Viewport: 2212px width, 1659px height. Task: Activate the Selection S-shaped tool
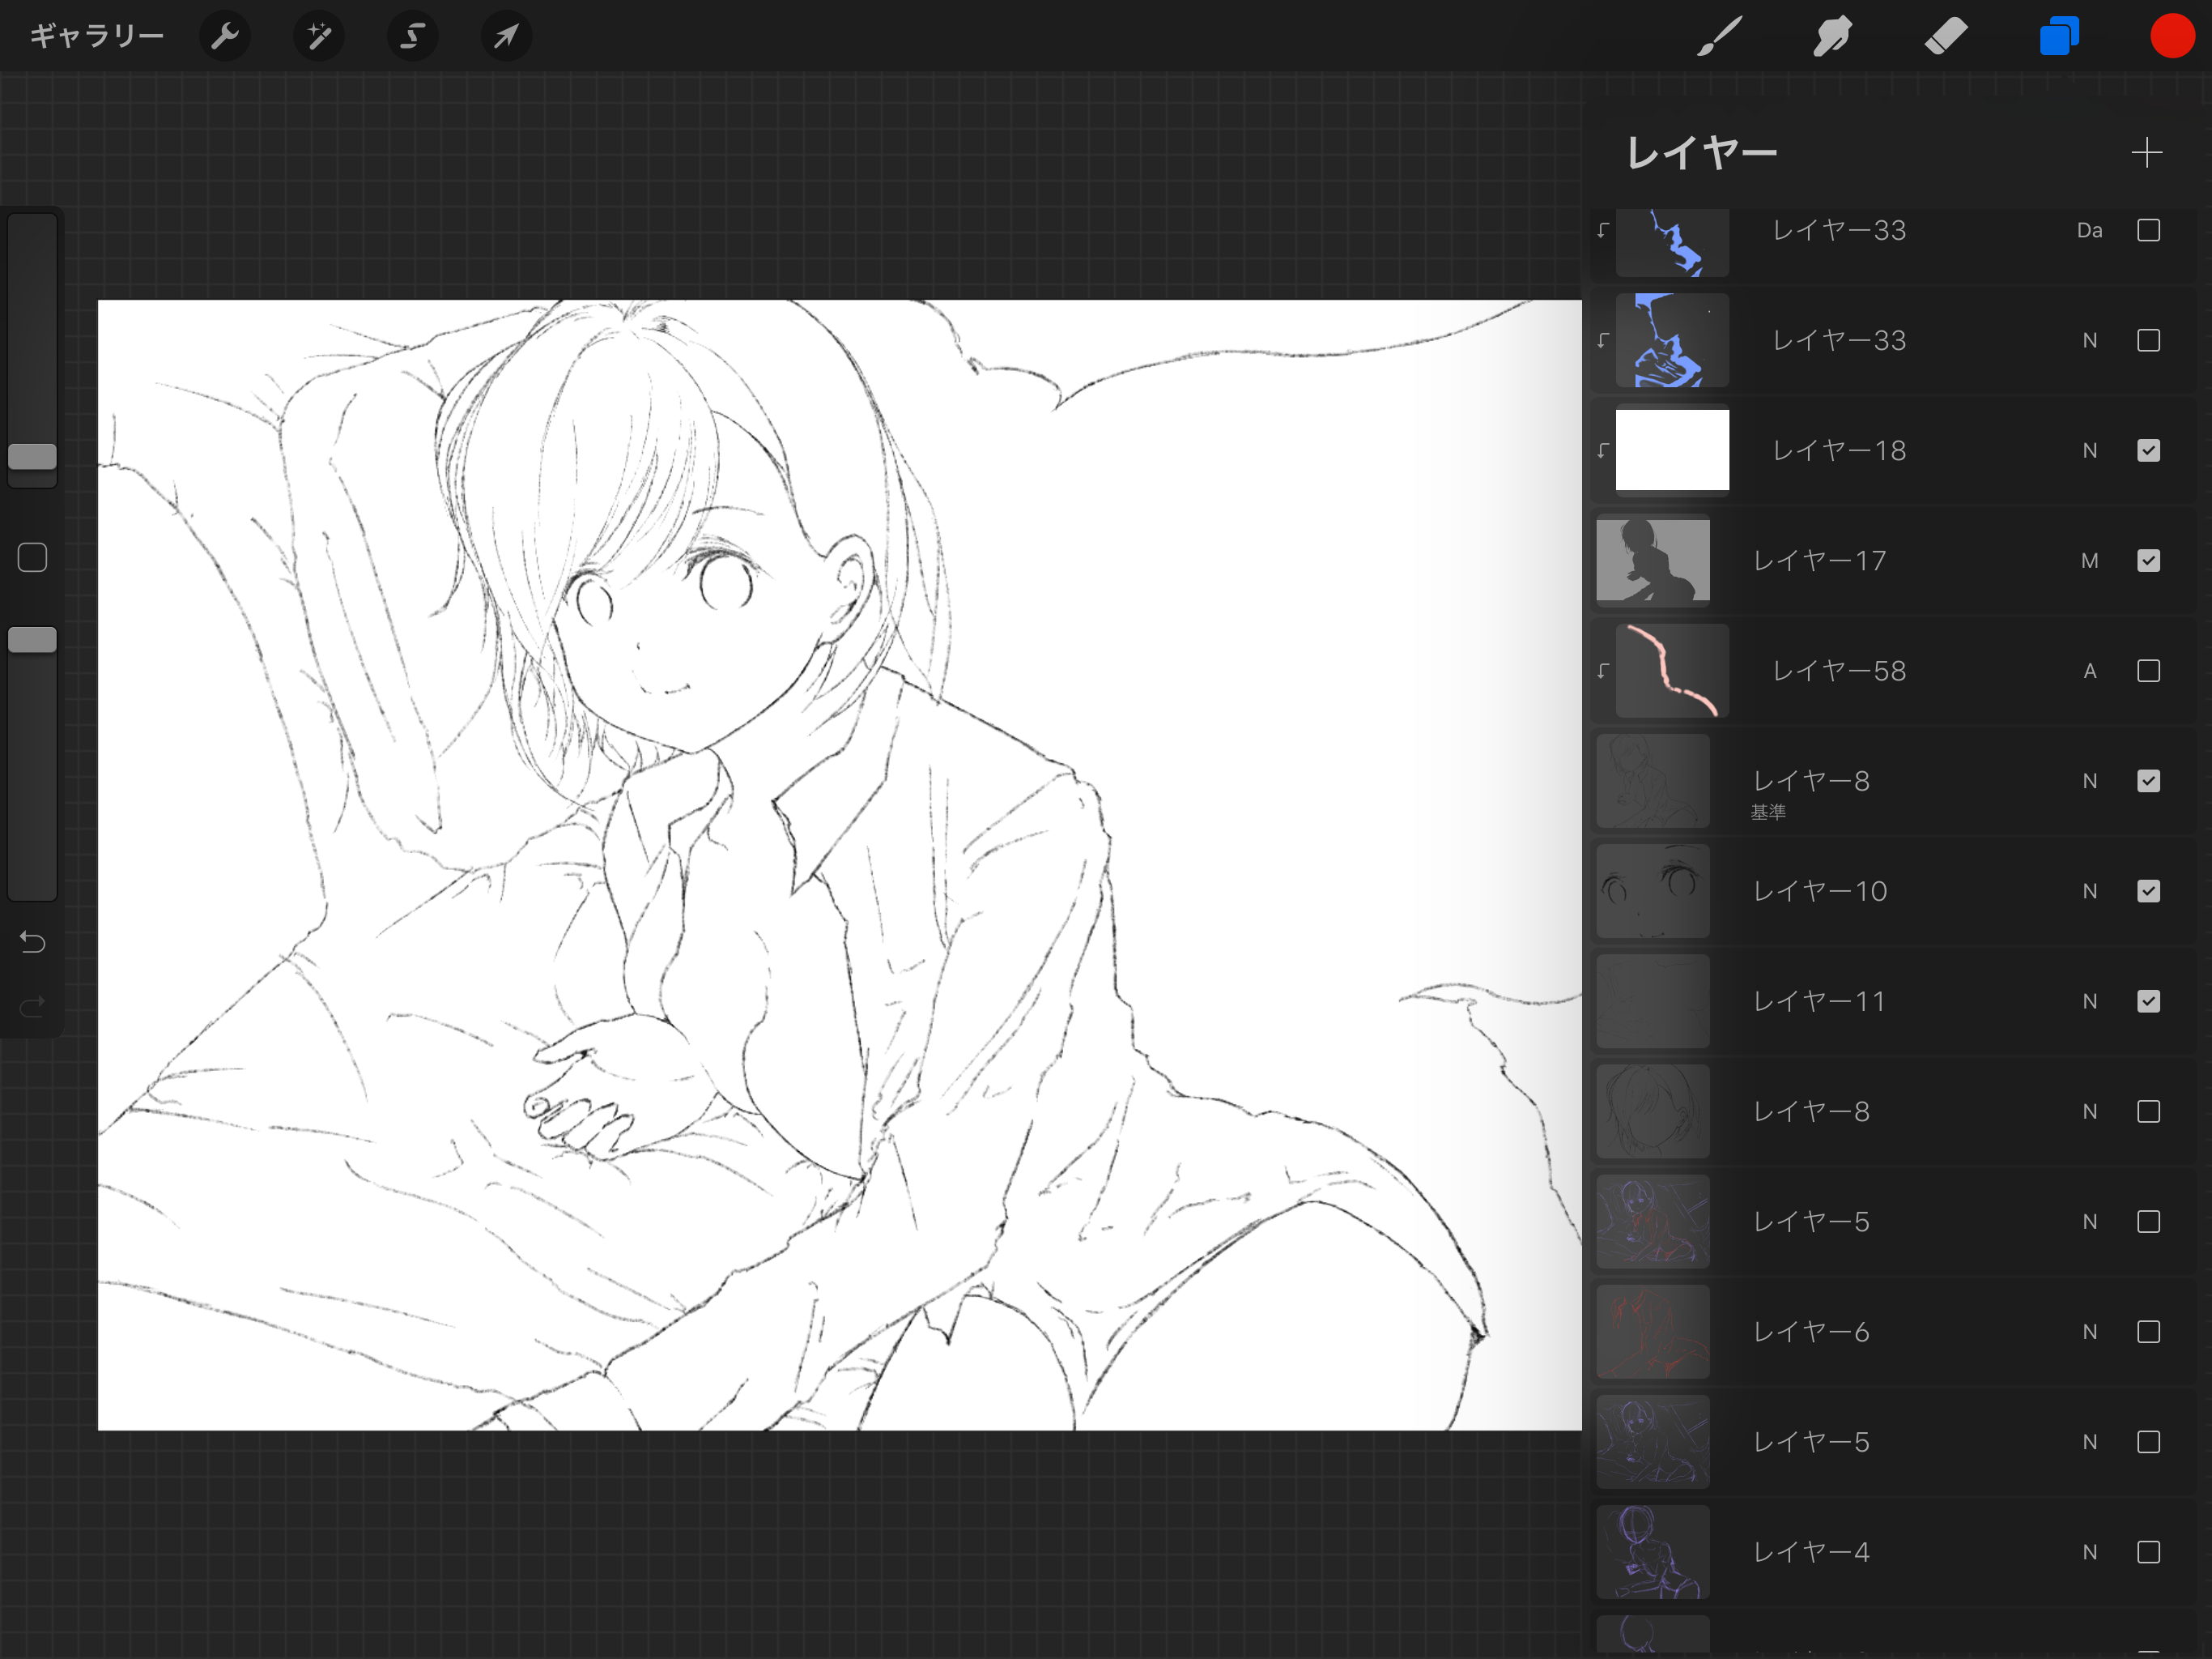pos(412,36)
